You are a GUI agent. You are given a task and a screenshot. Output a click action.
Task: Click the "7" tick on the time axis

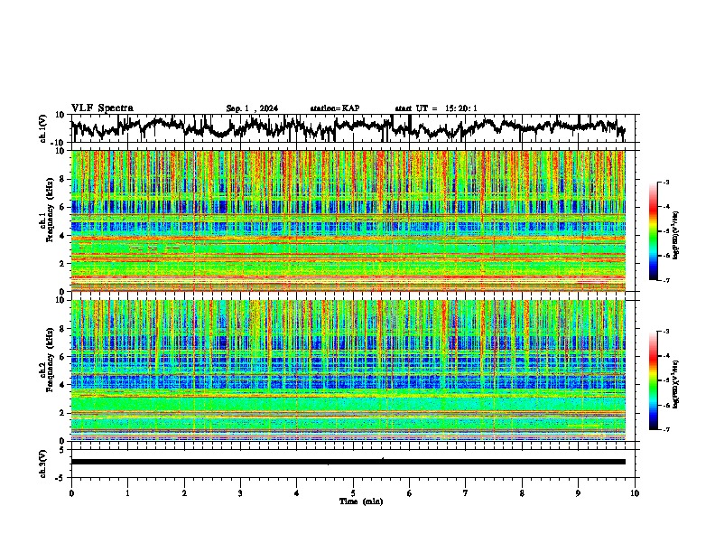click(x=466, y=493)
